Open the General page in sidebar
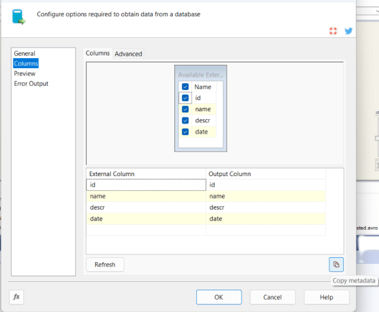The height and width of the screenshot is (312, 379). click(25, 54)
